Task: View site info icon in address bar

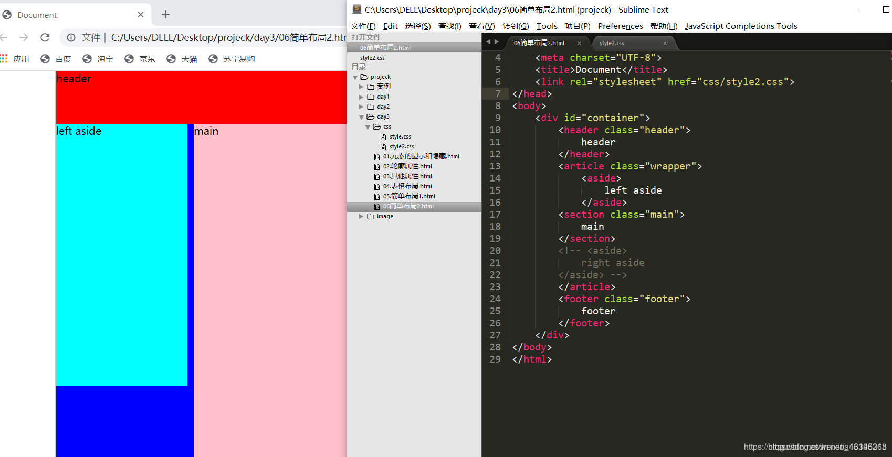Action: point(71,37)
